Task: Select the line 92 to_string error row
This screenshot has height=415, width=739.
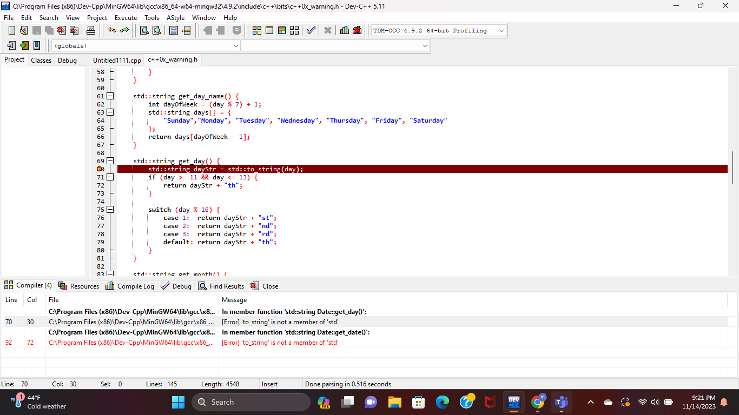Action: (x=365, y=343)
